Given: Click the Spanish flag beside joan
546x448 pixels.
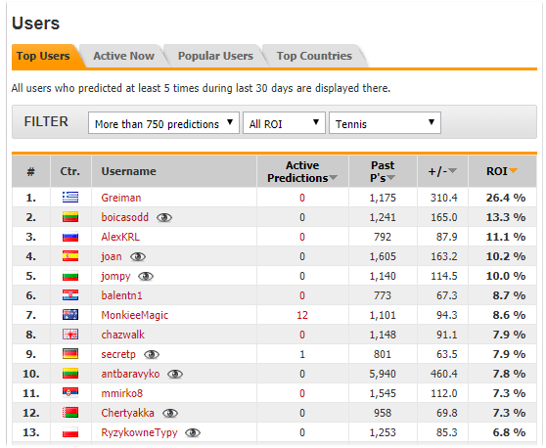Looking at the screenshot, I should pyautogui.click(x=70, y=256).
